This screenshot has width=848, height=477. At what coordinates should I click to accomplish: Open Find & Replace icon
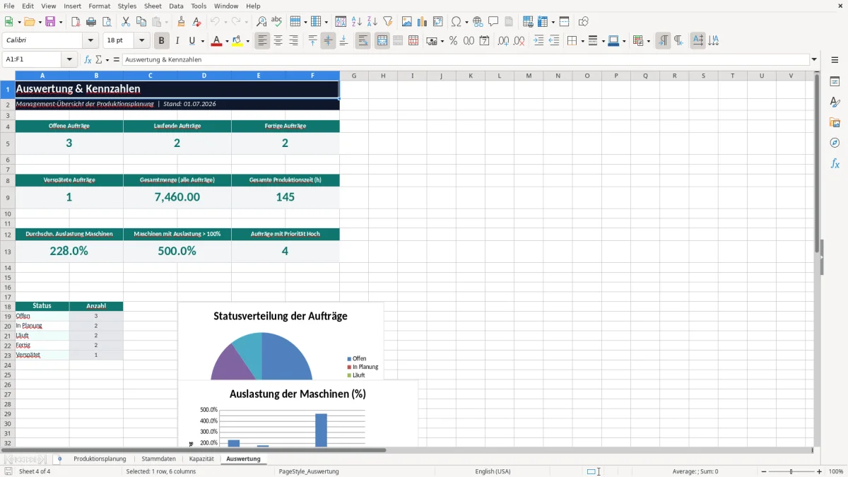point(261,22)
